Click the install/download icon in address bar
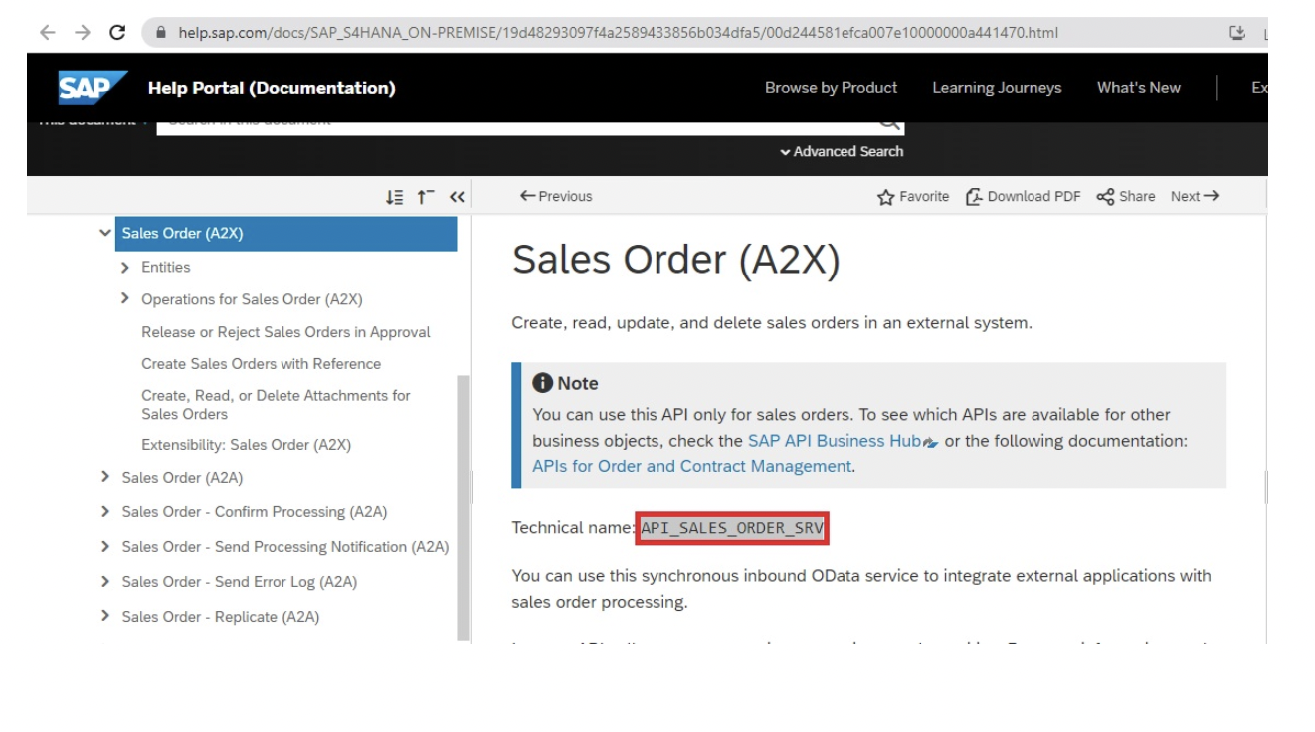 [1237, 33]
